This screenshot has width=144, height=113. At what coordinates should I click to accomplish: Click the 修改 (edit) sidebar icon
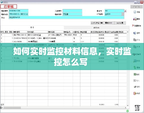135,33
